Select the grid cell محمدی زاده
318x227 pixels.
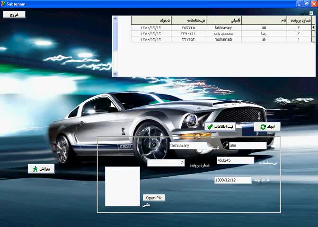pos(224,34)
